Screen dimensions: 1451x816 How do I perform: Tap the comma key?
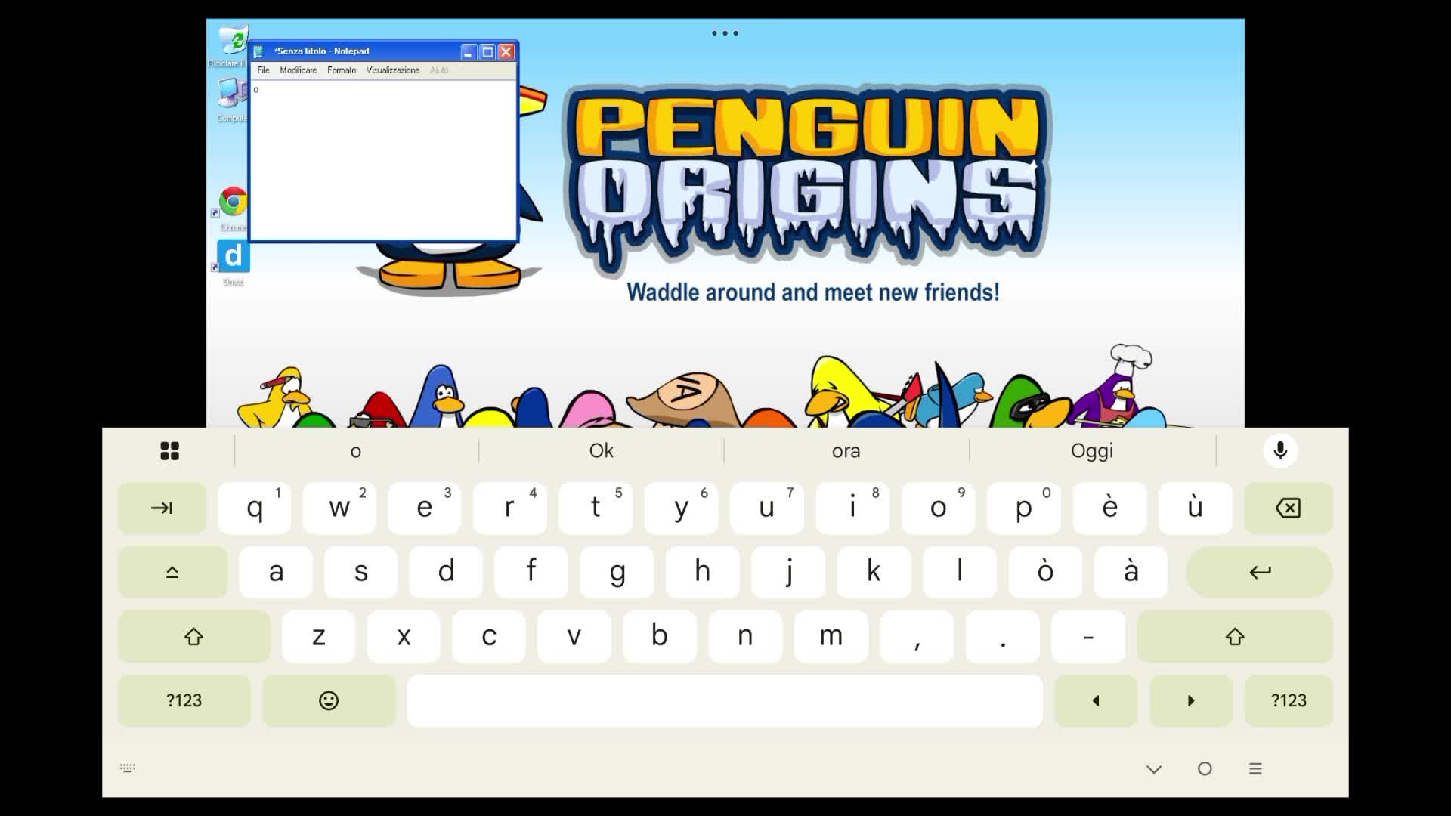coord(917,636)
